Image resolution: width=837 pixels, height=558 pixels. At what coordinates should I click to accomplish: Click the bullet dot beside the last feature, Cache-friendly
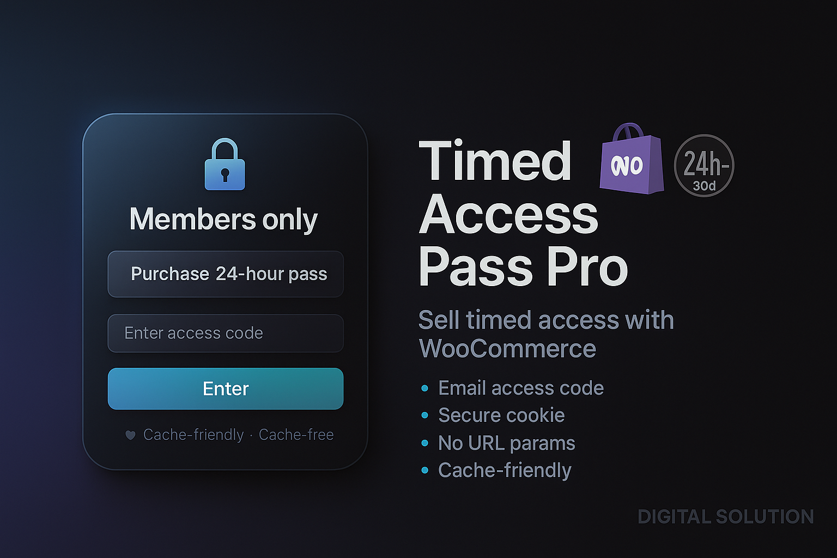click(x=425, y=470)
